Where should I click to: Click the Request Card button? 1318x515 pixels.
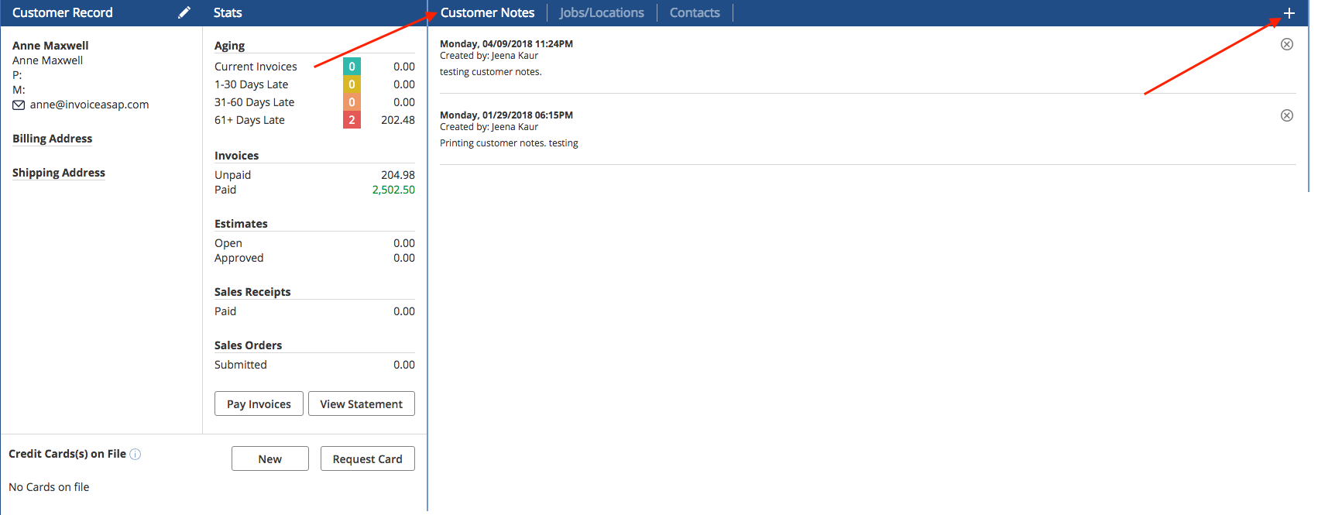click(368, 458)
